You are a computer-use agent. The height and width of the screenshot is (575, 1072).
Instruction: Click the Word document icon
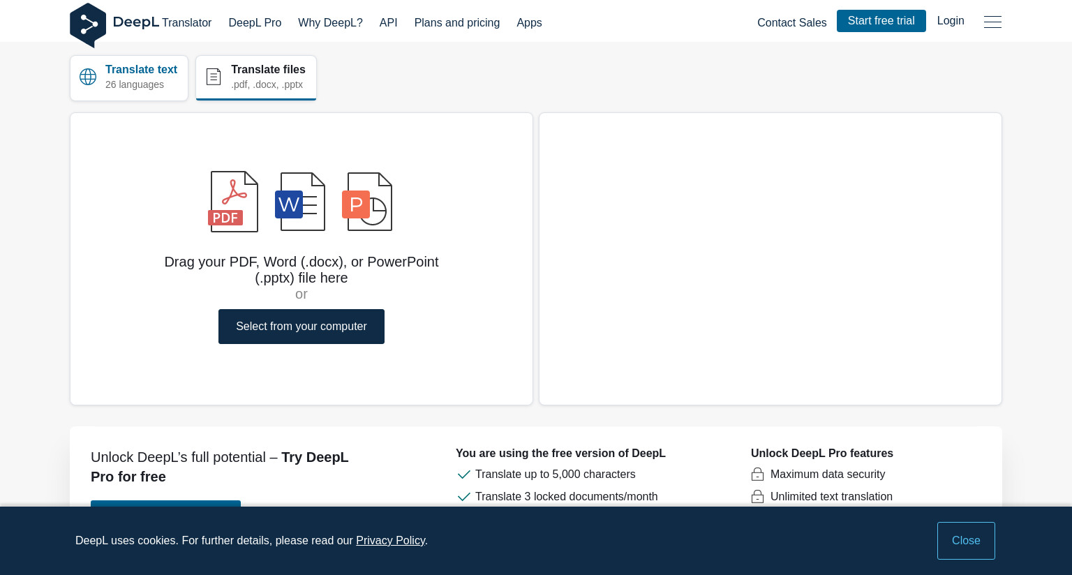pyautogui.click(x=300, y=202)
